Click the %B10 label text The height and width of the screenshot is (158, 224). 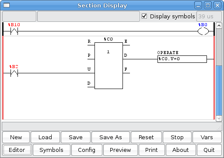click(x=14, y=25)
